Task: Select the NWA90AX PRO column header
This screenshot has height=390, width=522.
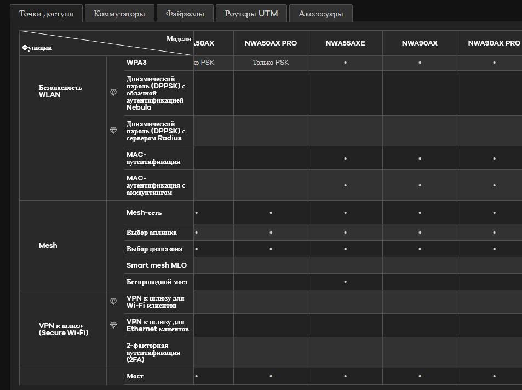Action: [x=494, y=43]
